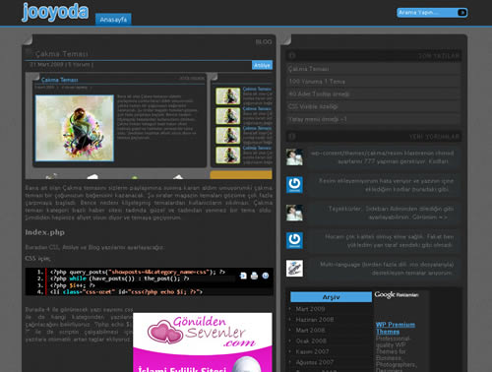This screenshot has height=372, width=492.
Task: Click the Google Reklamları label
Action: tap(397, 294)
